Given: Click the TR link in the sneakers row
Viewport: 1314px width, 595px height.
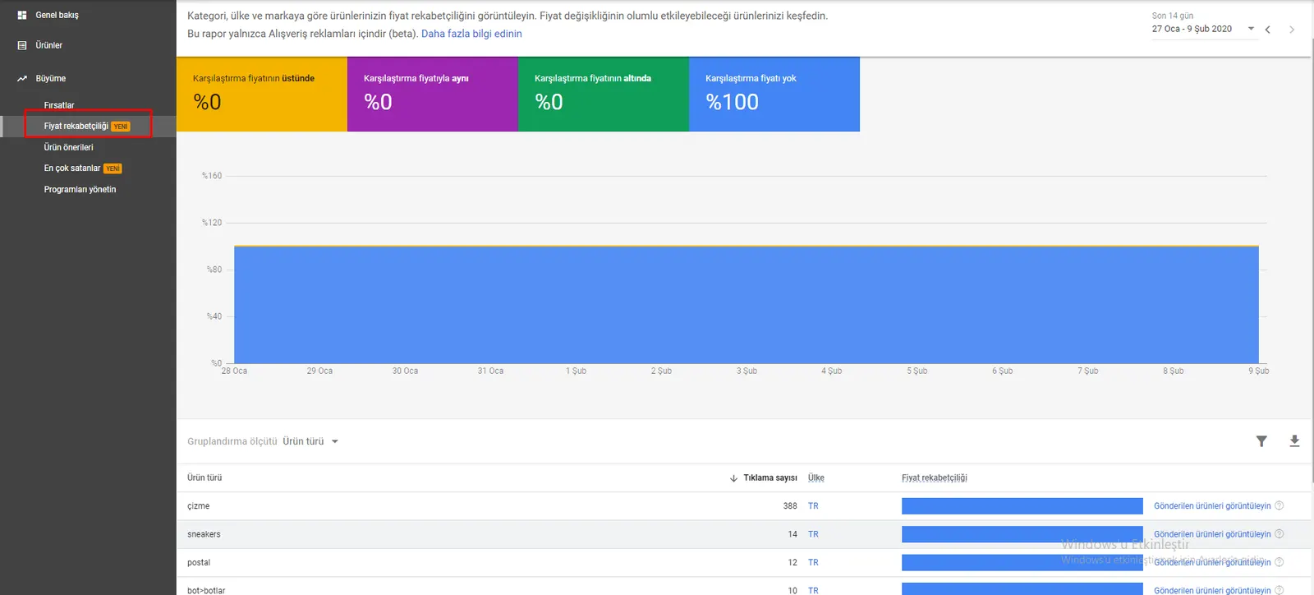Looking at the screenshot, I should pyautogui.click(x=813, y=534).
